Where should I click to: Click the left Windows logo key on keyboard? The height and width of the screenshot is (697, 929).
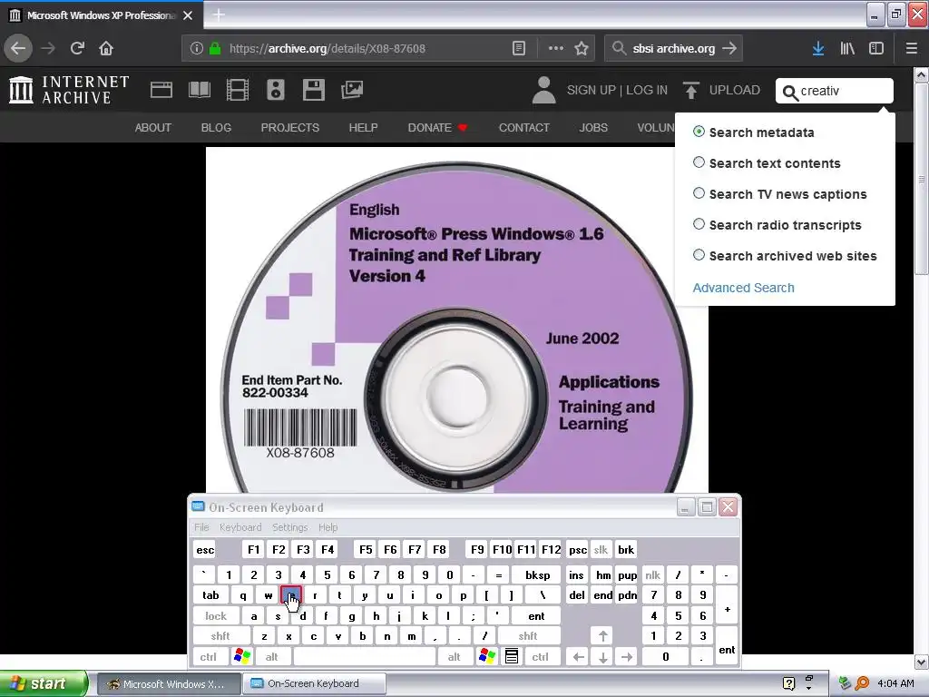[x=242, y=656]
